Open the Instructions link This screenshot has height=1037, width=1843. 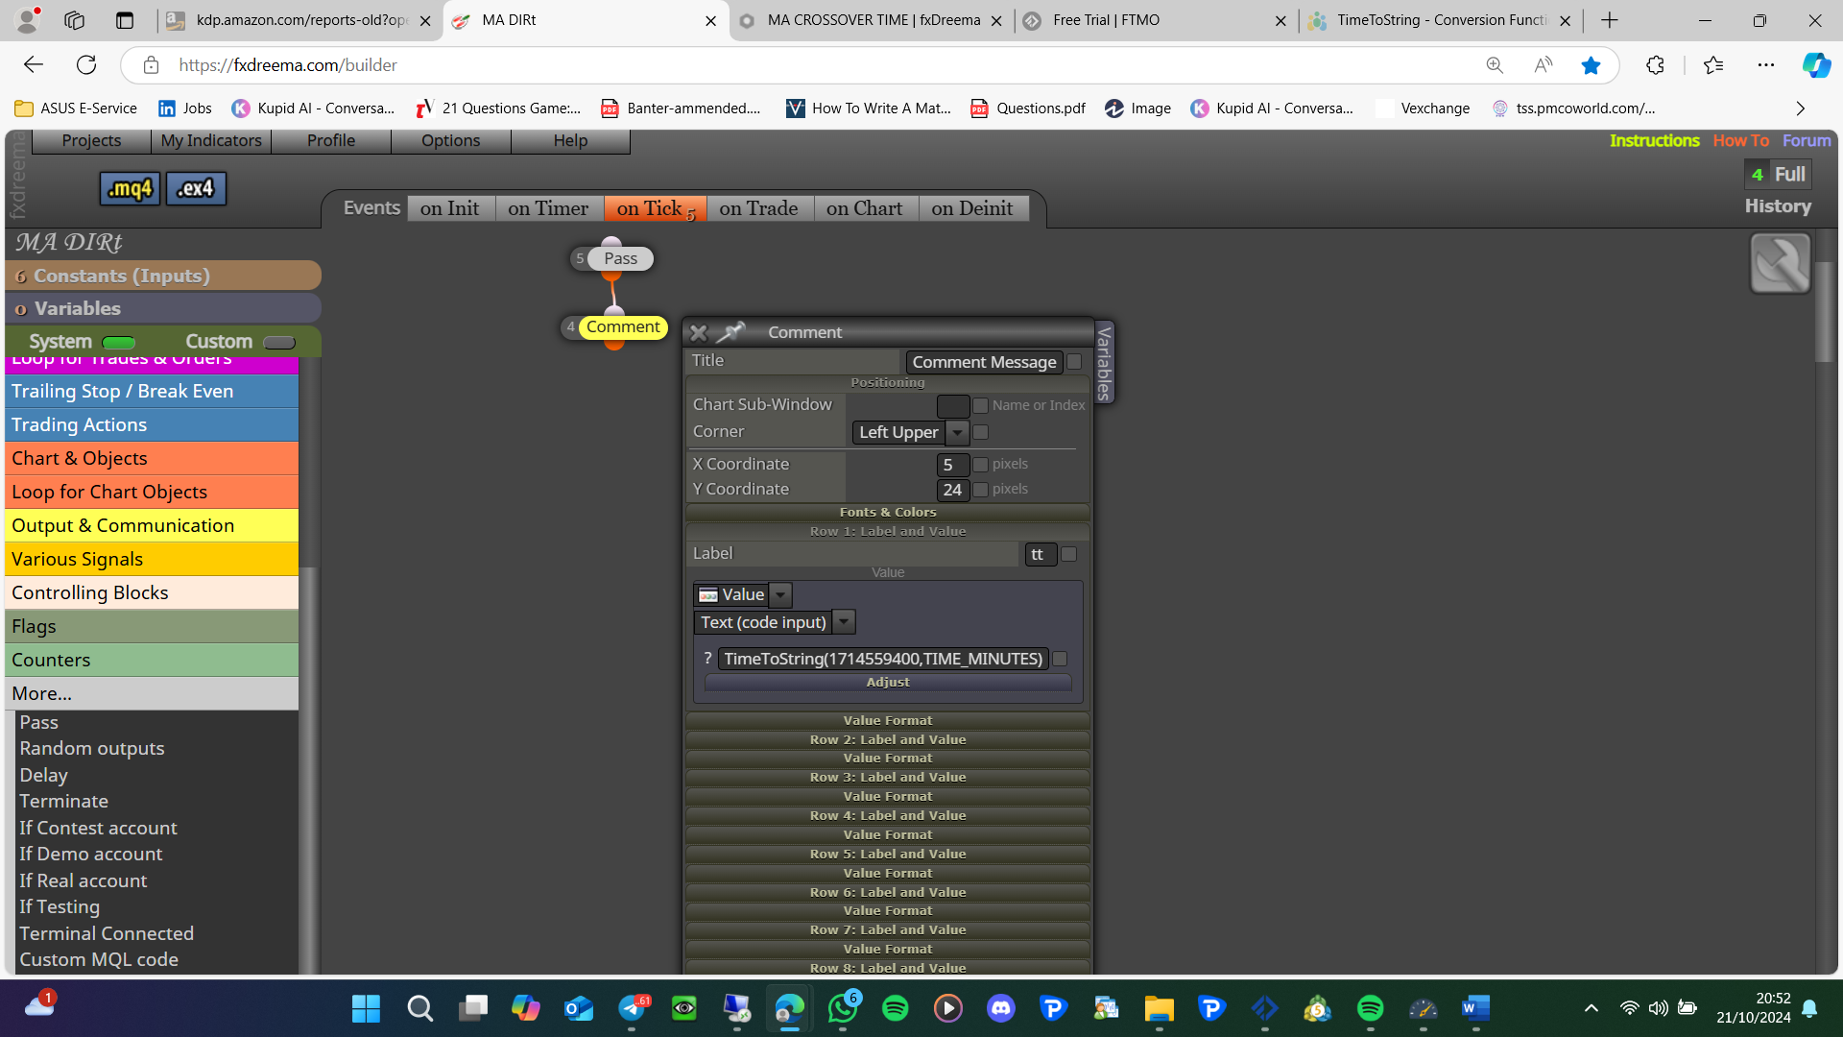[1654, 140]
